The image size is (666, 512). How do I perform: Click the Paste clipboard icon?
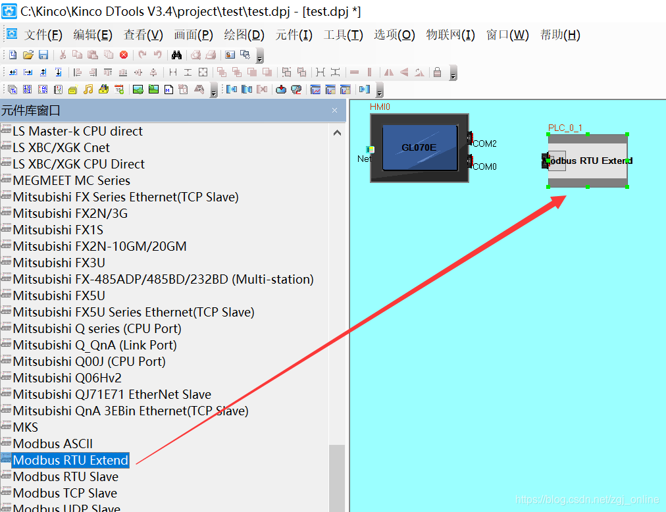click(x=93, y=55)
